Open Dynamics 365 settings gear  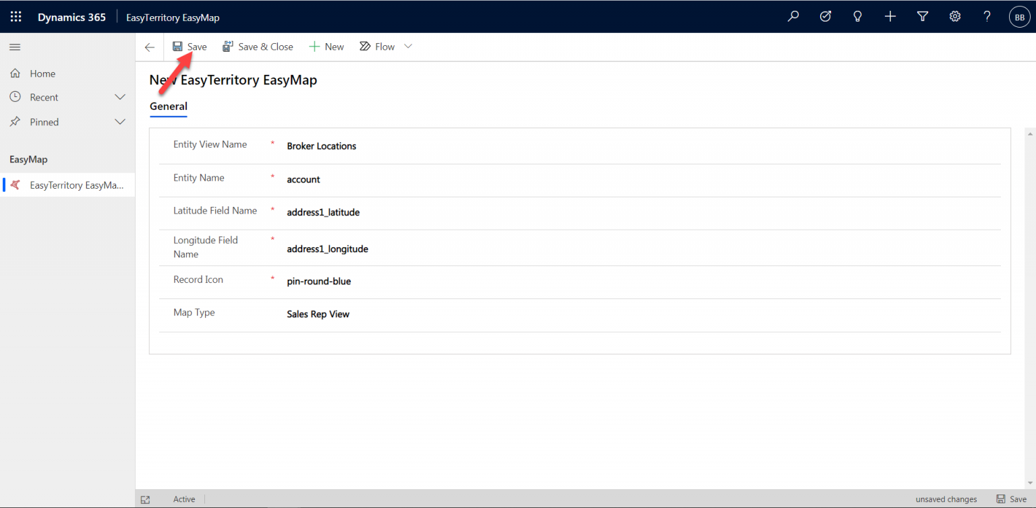point(954,16)
